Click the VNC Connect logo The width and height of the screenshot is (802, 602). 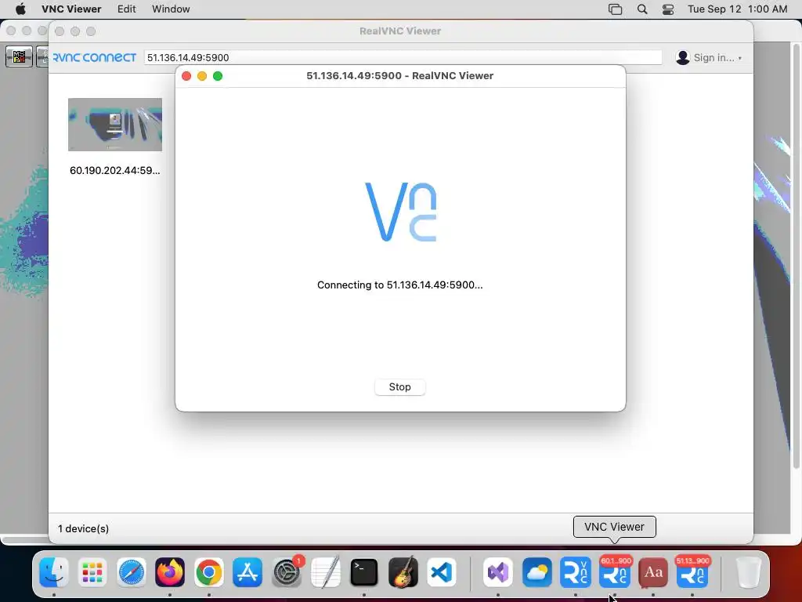point(95,57)
